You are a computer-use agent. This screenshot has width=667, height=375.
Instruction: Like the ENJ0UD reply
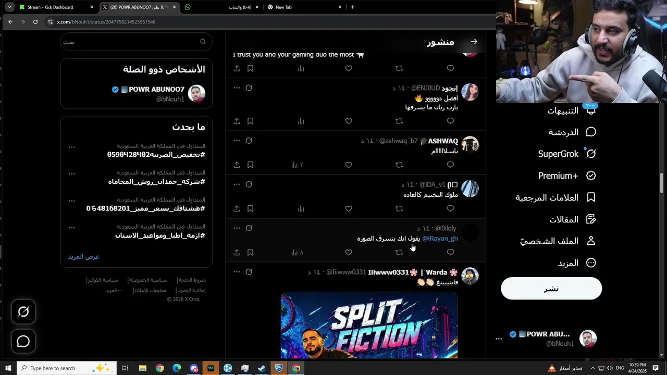pos(349,121)
